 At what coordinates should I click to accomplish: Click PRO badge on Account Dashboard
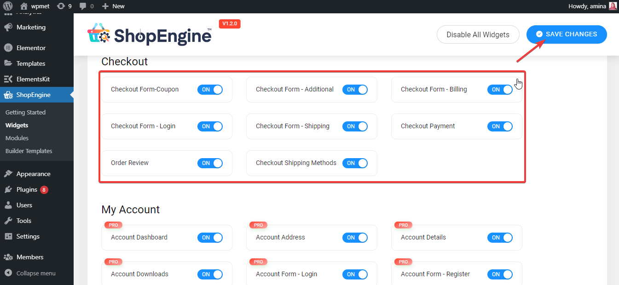tap(113, 225)
